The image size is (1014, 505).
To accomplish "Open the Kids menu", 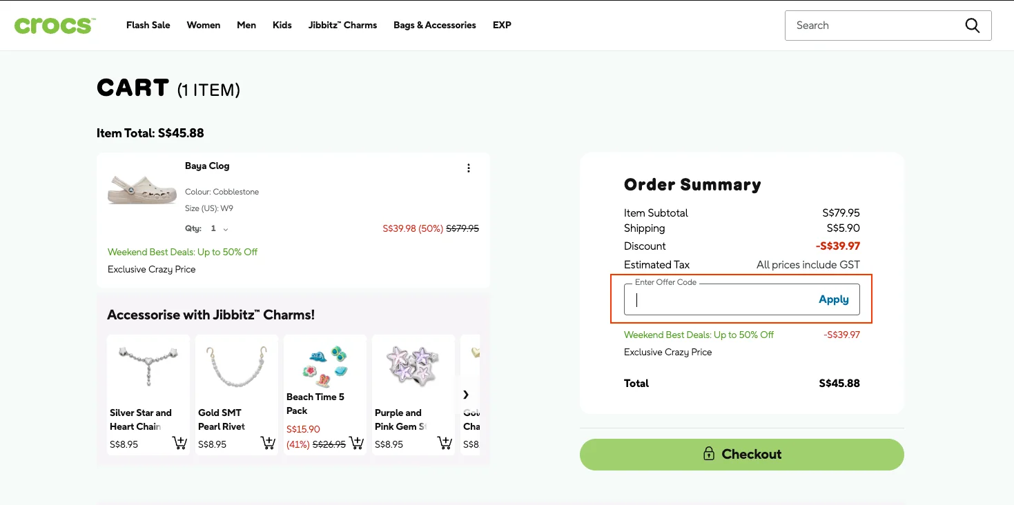I will pyautogui.click(x=282, y=26).
